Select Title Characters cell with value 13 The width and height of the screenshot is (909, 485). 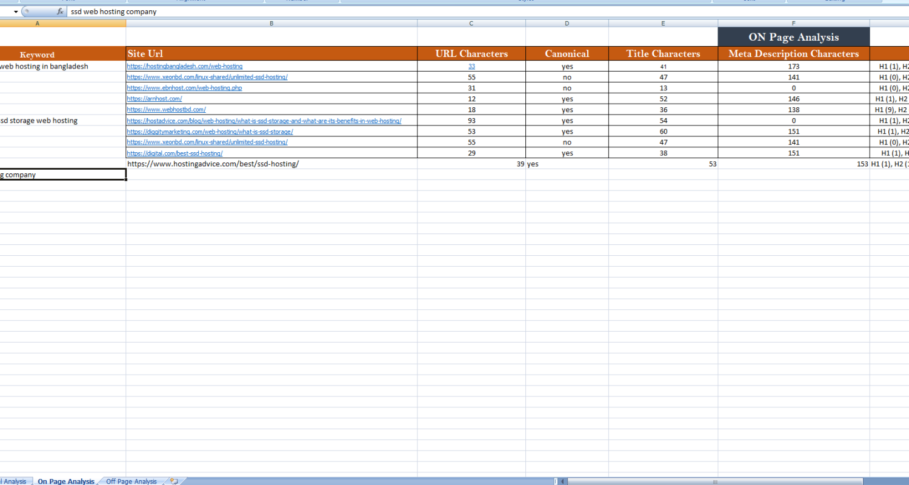point(663,88)
